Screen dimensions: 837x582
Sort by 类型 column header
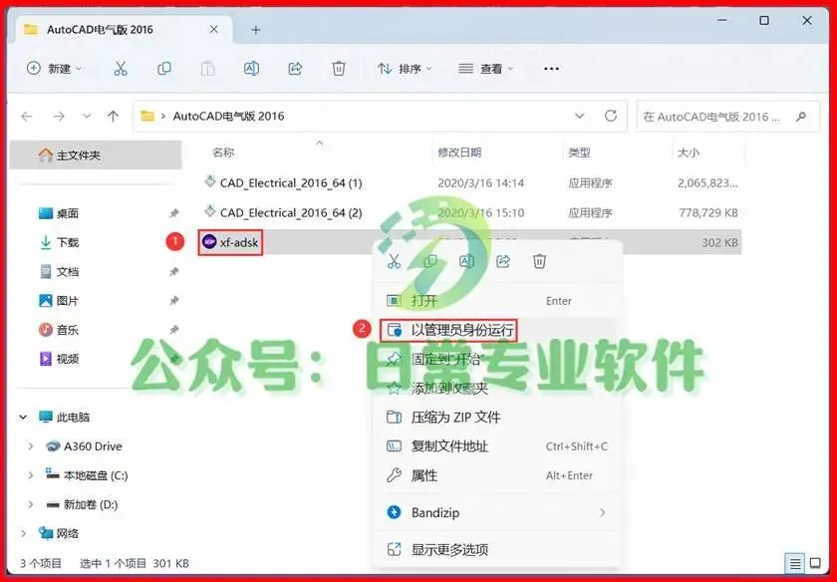click(x=580, y=152)
